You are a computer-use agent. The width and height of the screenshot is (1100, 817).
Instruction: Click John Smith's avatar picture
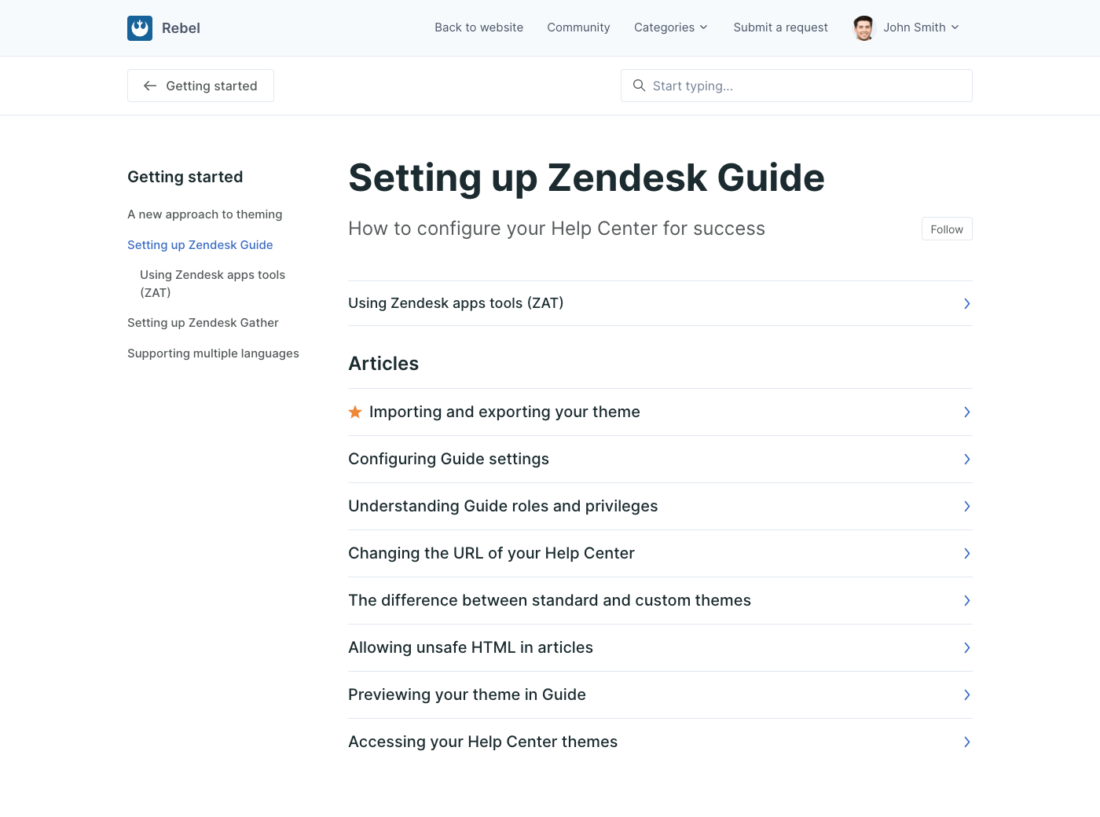point(863,28)
